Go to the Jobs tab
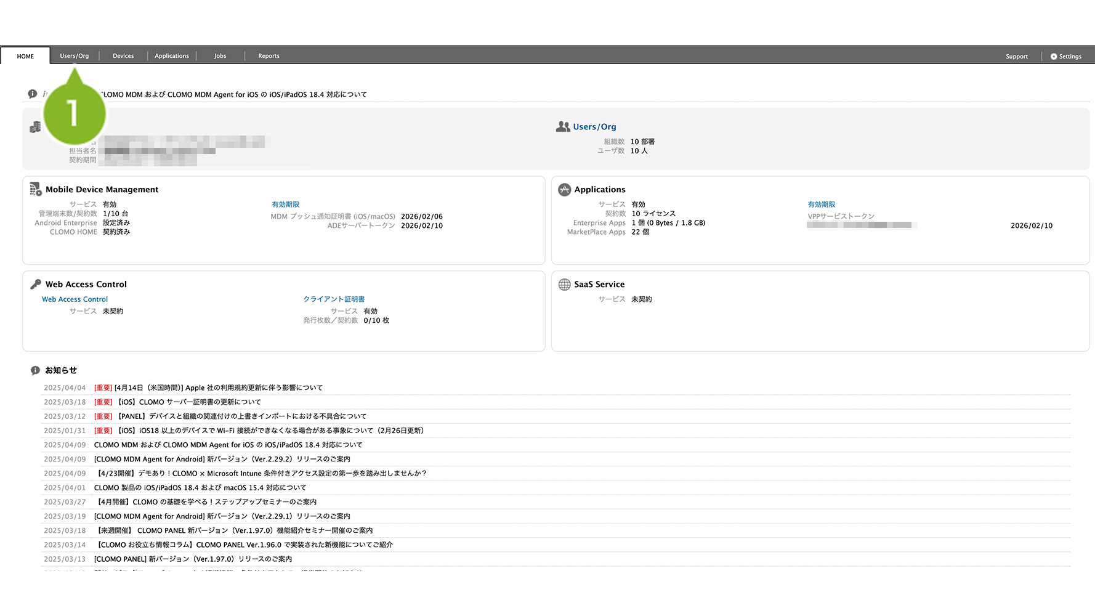1095x616 pixels. coord(220,56)
